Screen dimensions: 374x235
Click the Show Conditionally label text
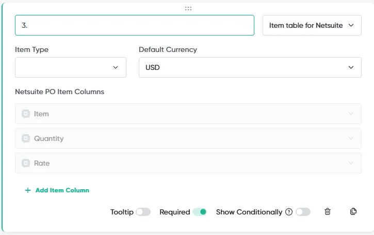[249, 212]
